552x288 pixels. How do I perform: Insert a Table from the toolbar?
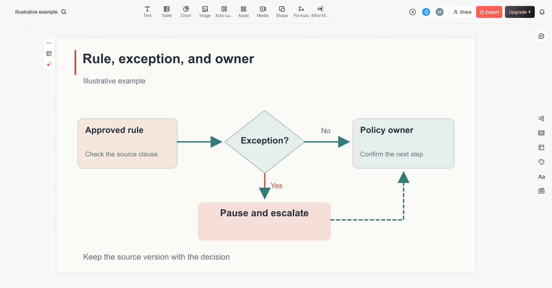tap(166, 11)
